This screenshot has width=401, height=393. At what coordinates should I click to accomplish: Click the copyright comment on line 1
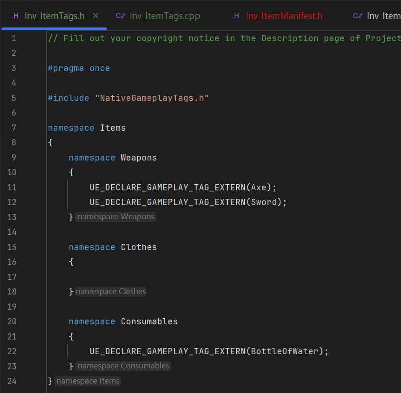tap(224, 38)
